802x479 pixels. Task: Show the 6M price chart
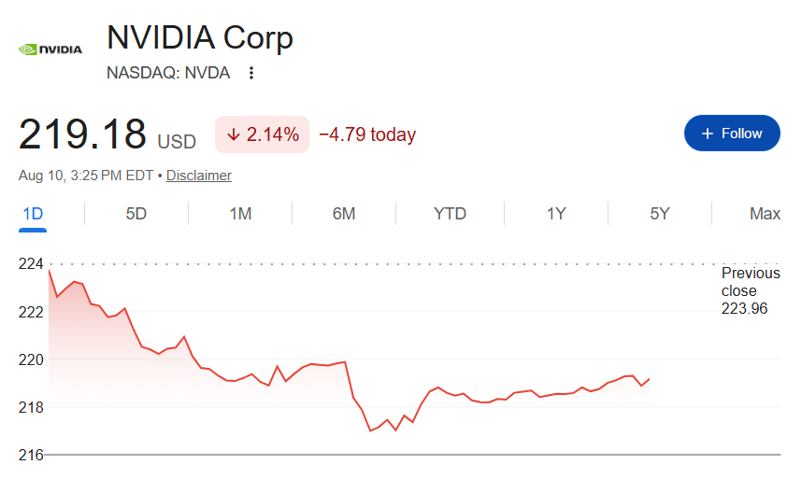(344, 214)
